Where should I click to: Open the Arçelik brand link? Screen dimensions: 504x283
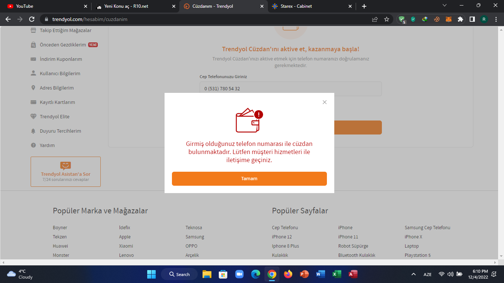click(x=192, y=255)
